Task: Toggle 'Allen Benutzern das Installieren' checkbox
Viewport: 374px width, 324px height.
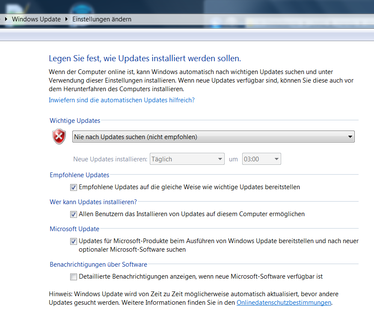Action: (74, 214)
